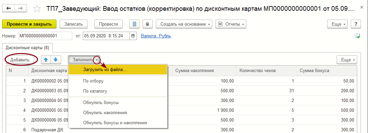Click the Дисконтная карта column header
Screen dimensions: 368x133
tap(49, 70)
